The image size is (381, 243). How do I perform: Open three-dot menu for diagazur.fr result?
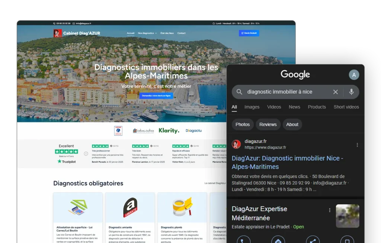coord(357,145)
